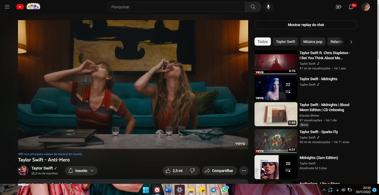The image size is (379, 195).
Task: Dislike the video with the thumbs-down button
Action: (193, 170)
